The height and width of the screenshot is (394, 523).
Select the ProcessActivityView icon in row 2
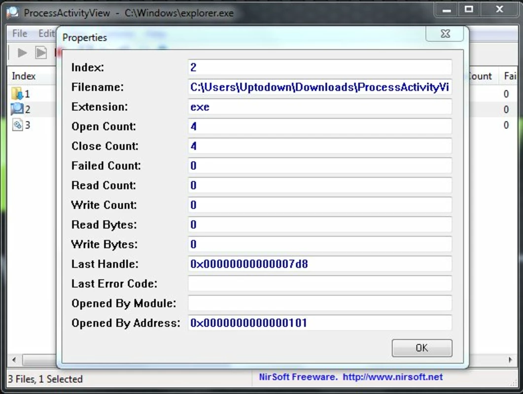click(x=17, y=109)
